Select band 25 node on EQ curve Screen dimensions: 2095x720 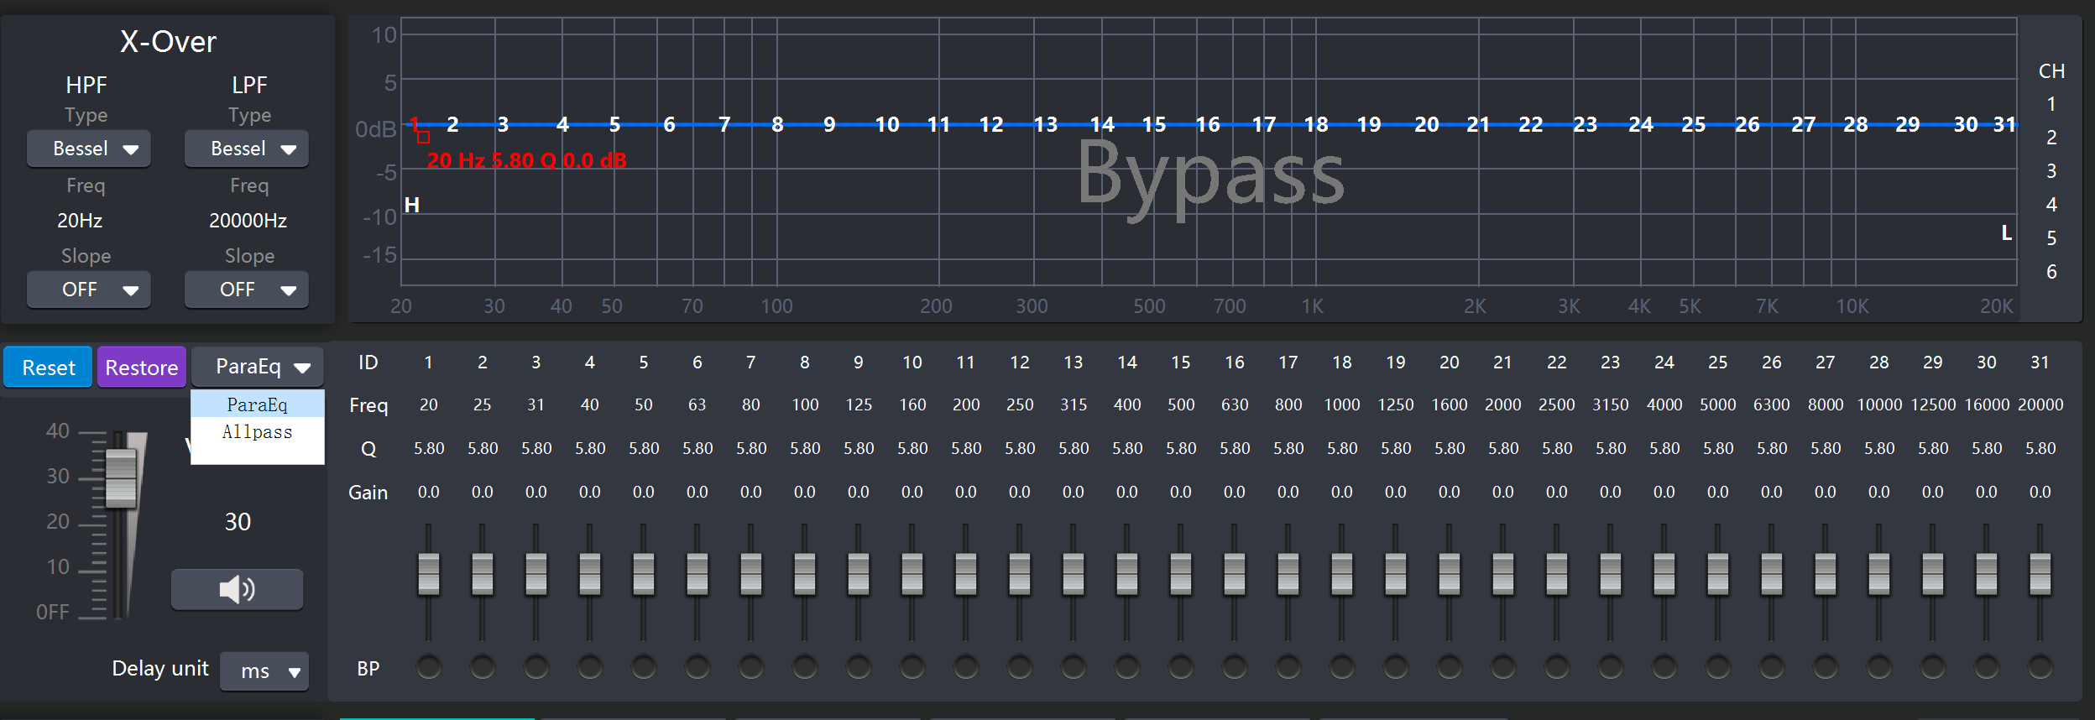tap(1693, 125)
